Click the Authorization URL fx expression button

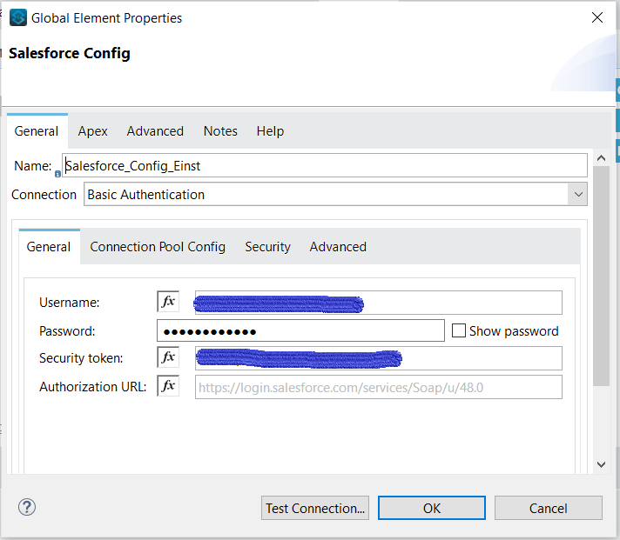click(168, 386)
